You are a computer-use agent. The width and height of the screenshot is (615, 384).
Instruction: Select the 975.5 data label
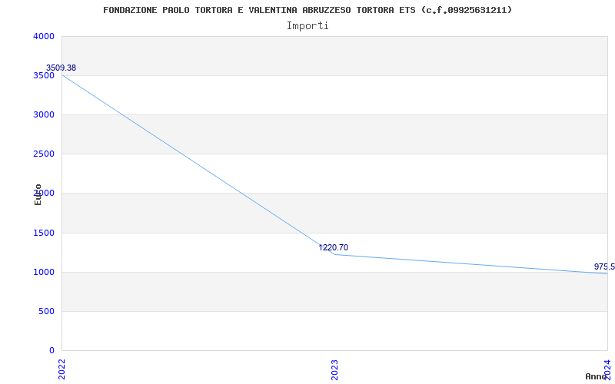pos(604,266)
